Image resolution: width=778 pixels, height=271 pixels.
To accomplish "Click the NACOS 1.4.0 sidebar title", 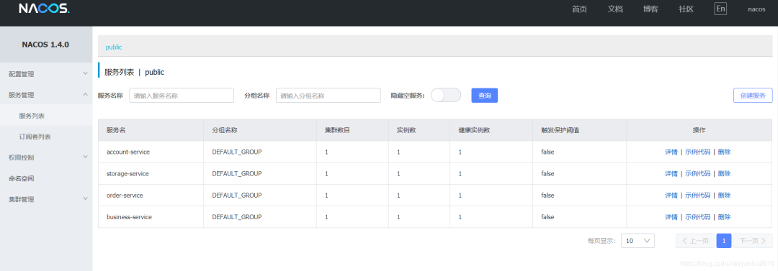I will point(45,44).
